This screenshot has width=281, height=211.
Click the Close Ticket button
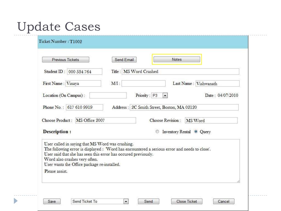click(187, 201)
